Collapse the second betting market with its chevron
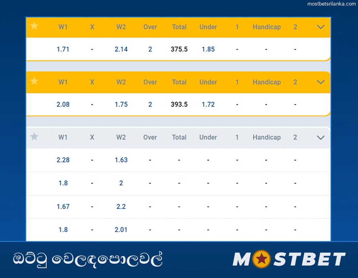 321,82
